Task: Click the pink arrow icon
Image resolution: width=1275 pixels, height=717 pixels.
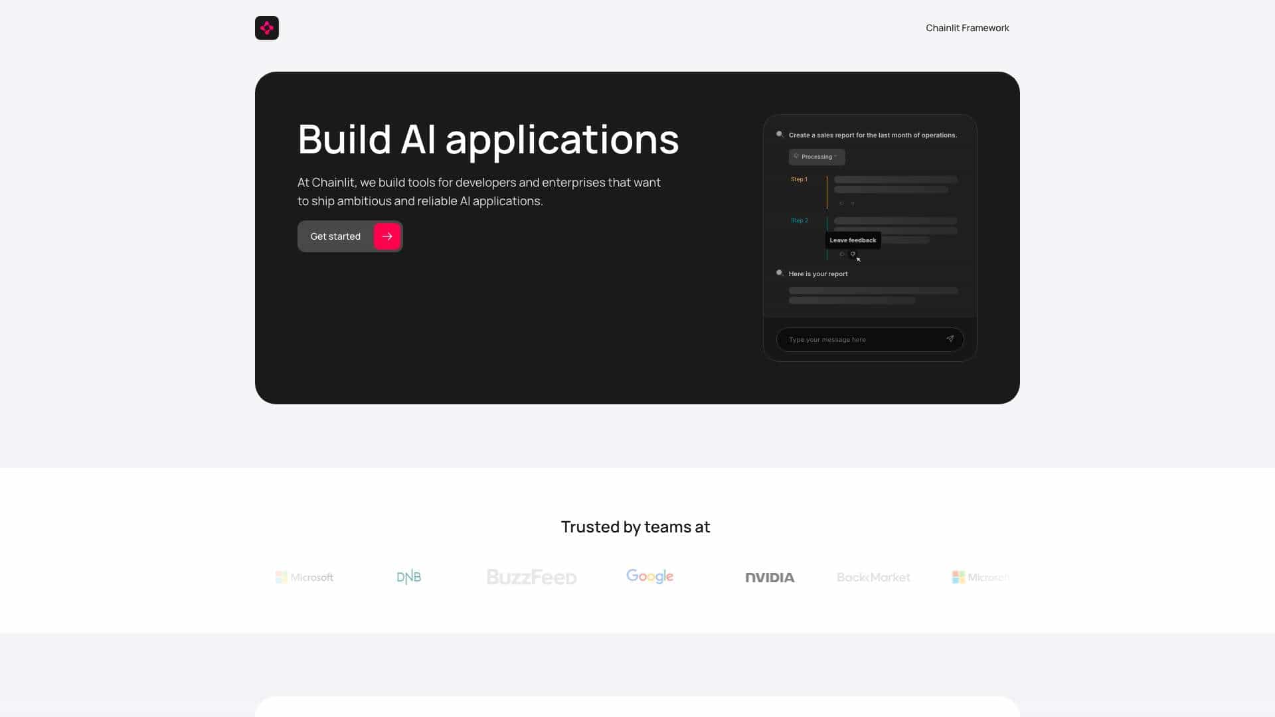Action: coord(387,236)
